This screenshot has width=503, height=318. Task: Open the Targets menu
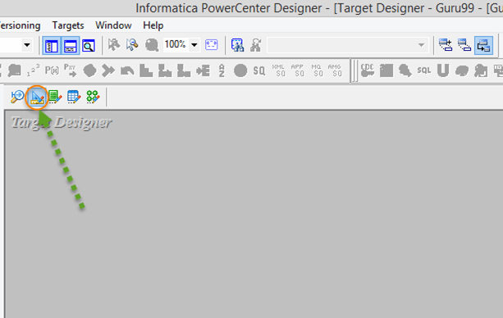pyautogui.click(x=68, y=25)
